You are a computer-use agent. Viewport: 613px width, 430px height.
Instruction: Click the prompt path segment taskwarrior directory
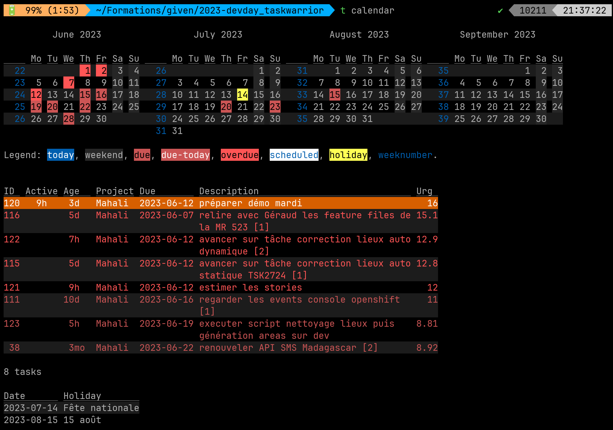click(x=209, y=10)
